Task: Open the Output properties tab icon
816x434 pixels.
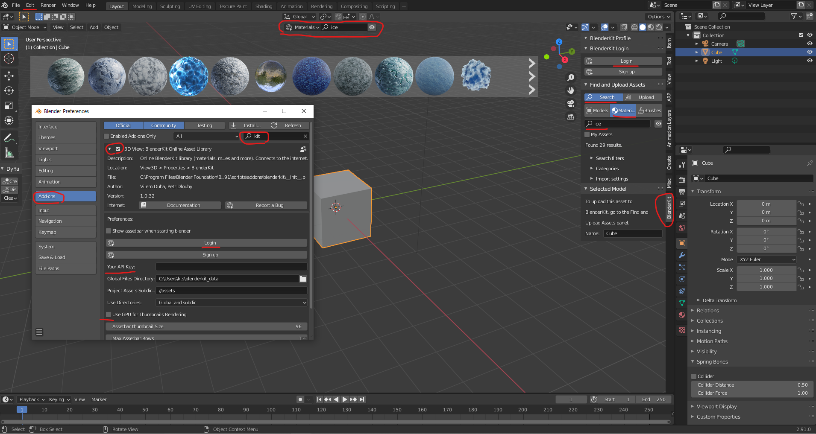Action: (x=682, y=192)
